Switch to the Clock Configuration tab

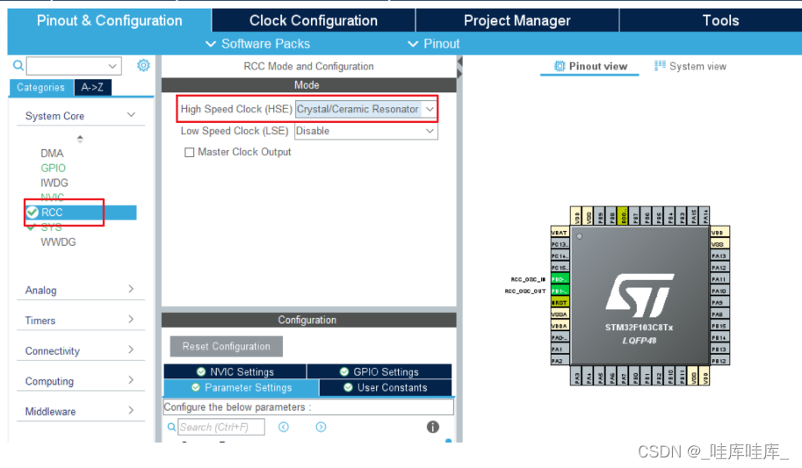click(313, 20)
